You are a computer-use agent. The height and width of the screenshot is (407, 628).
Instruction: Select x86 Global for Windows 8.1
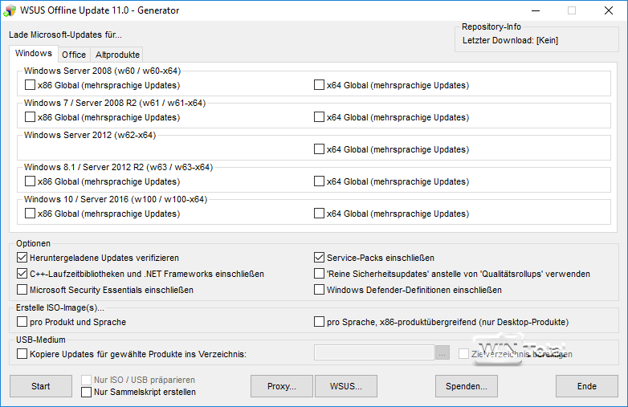(x=31, y=181)
